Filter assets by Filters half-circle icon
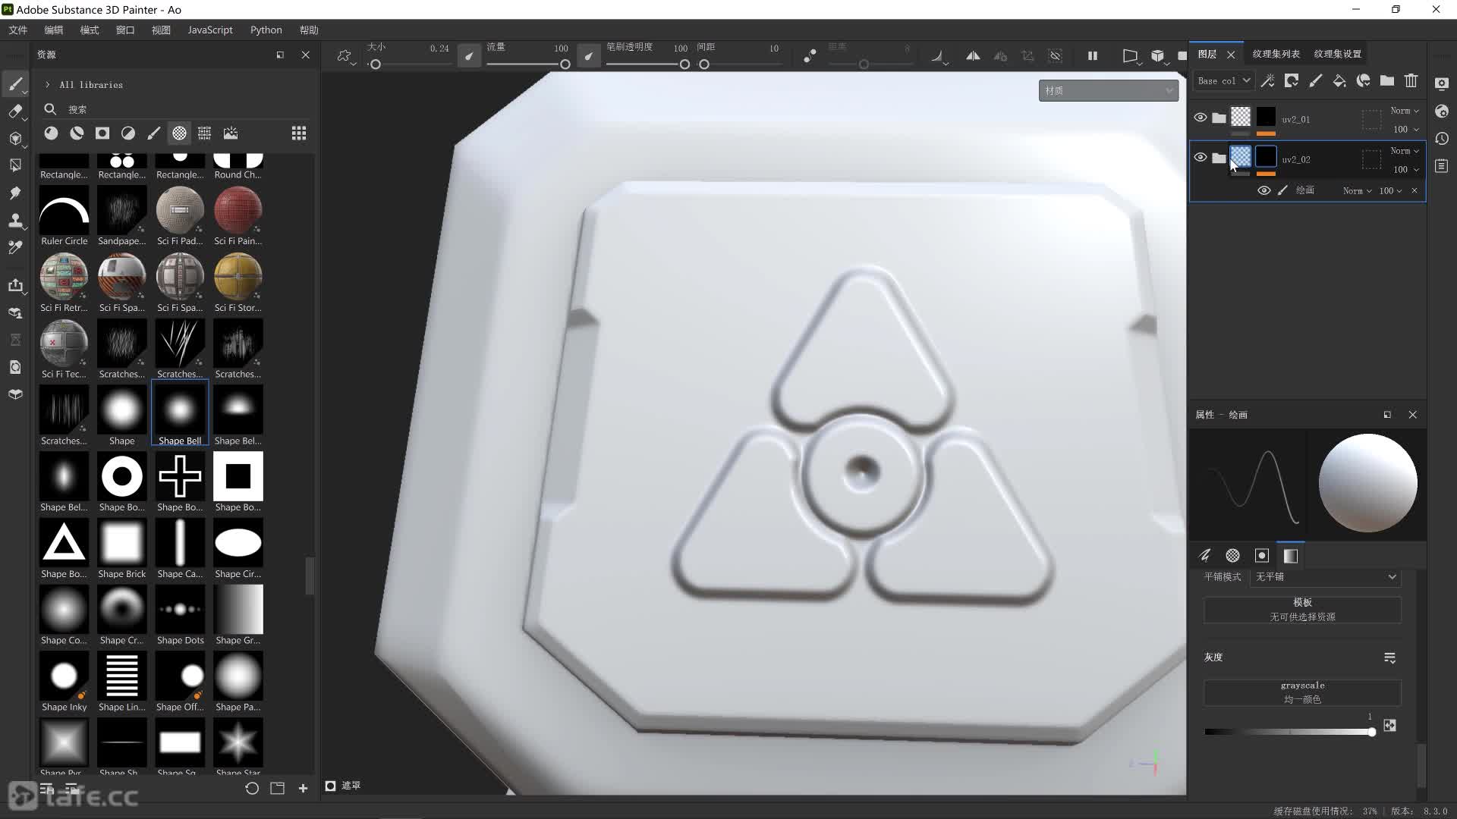The height and width of the screenshot is (819, 1457). pos(128,133)
